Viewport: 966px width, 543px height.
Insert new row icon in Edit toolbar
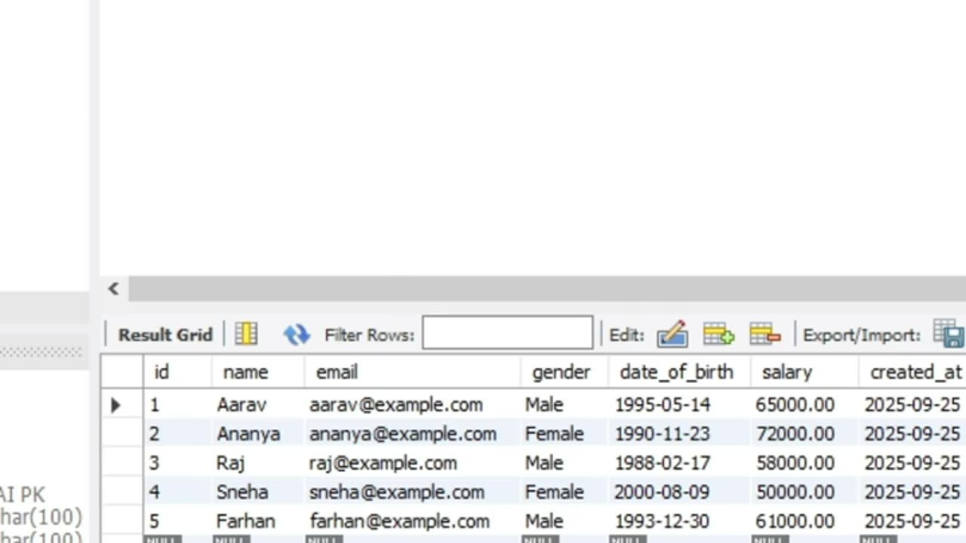(x=718, y=334)
